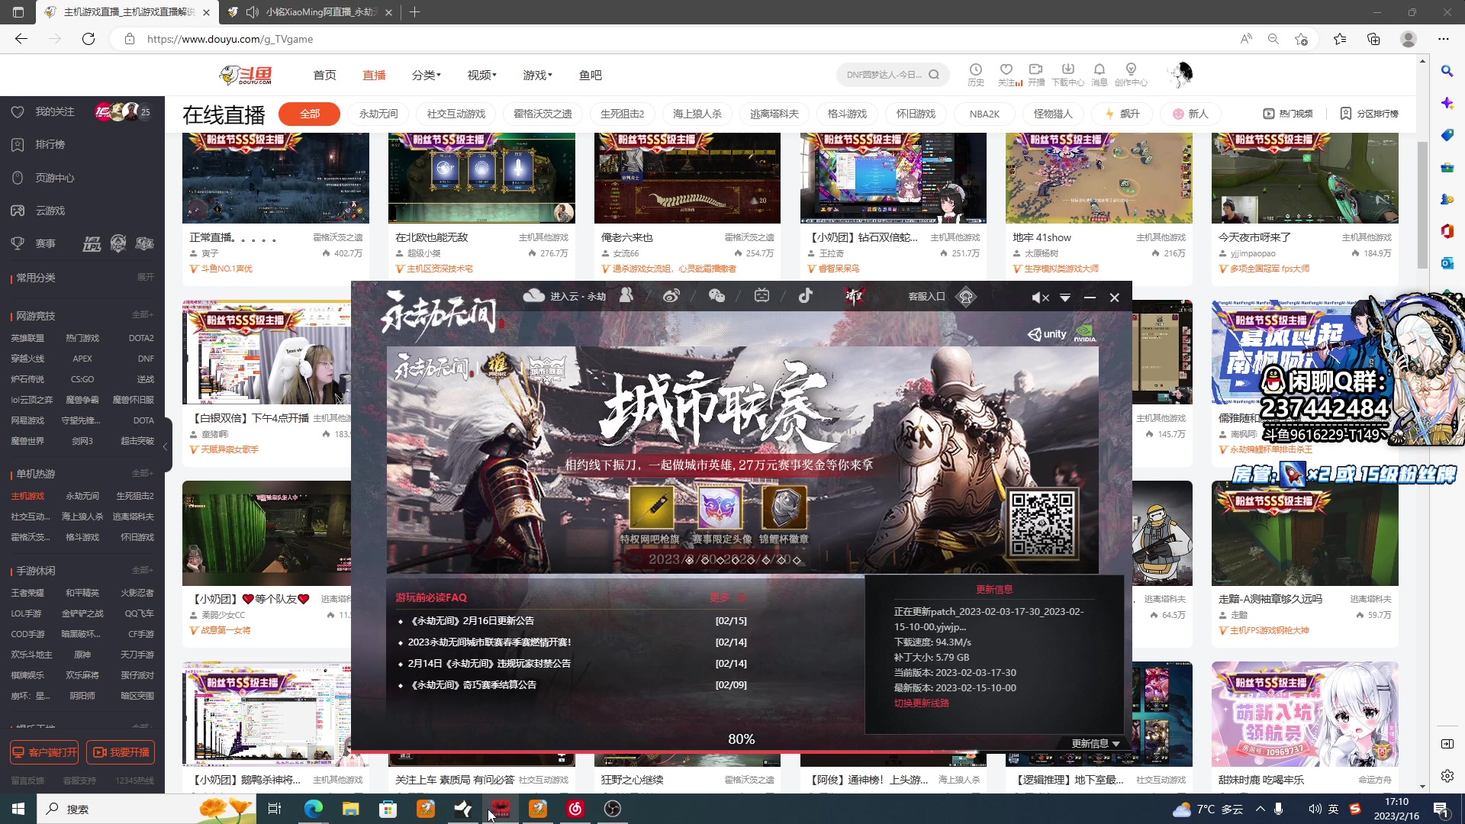
Task: Open 分区排行榜 link
Action: click(x=1370, y=114)
